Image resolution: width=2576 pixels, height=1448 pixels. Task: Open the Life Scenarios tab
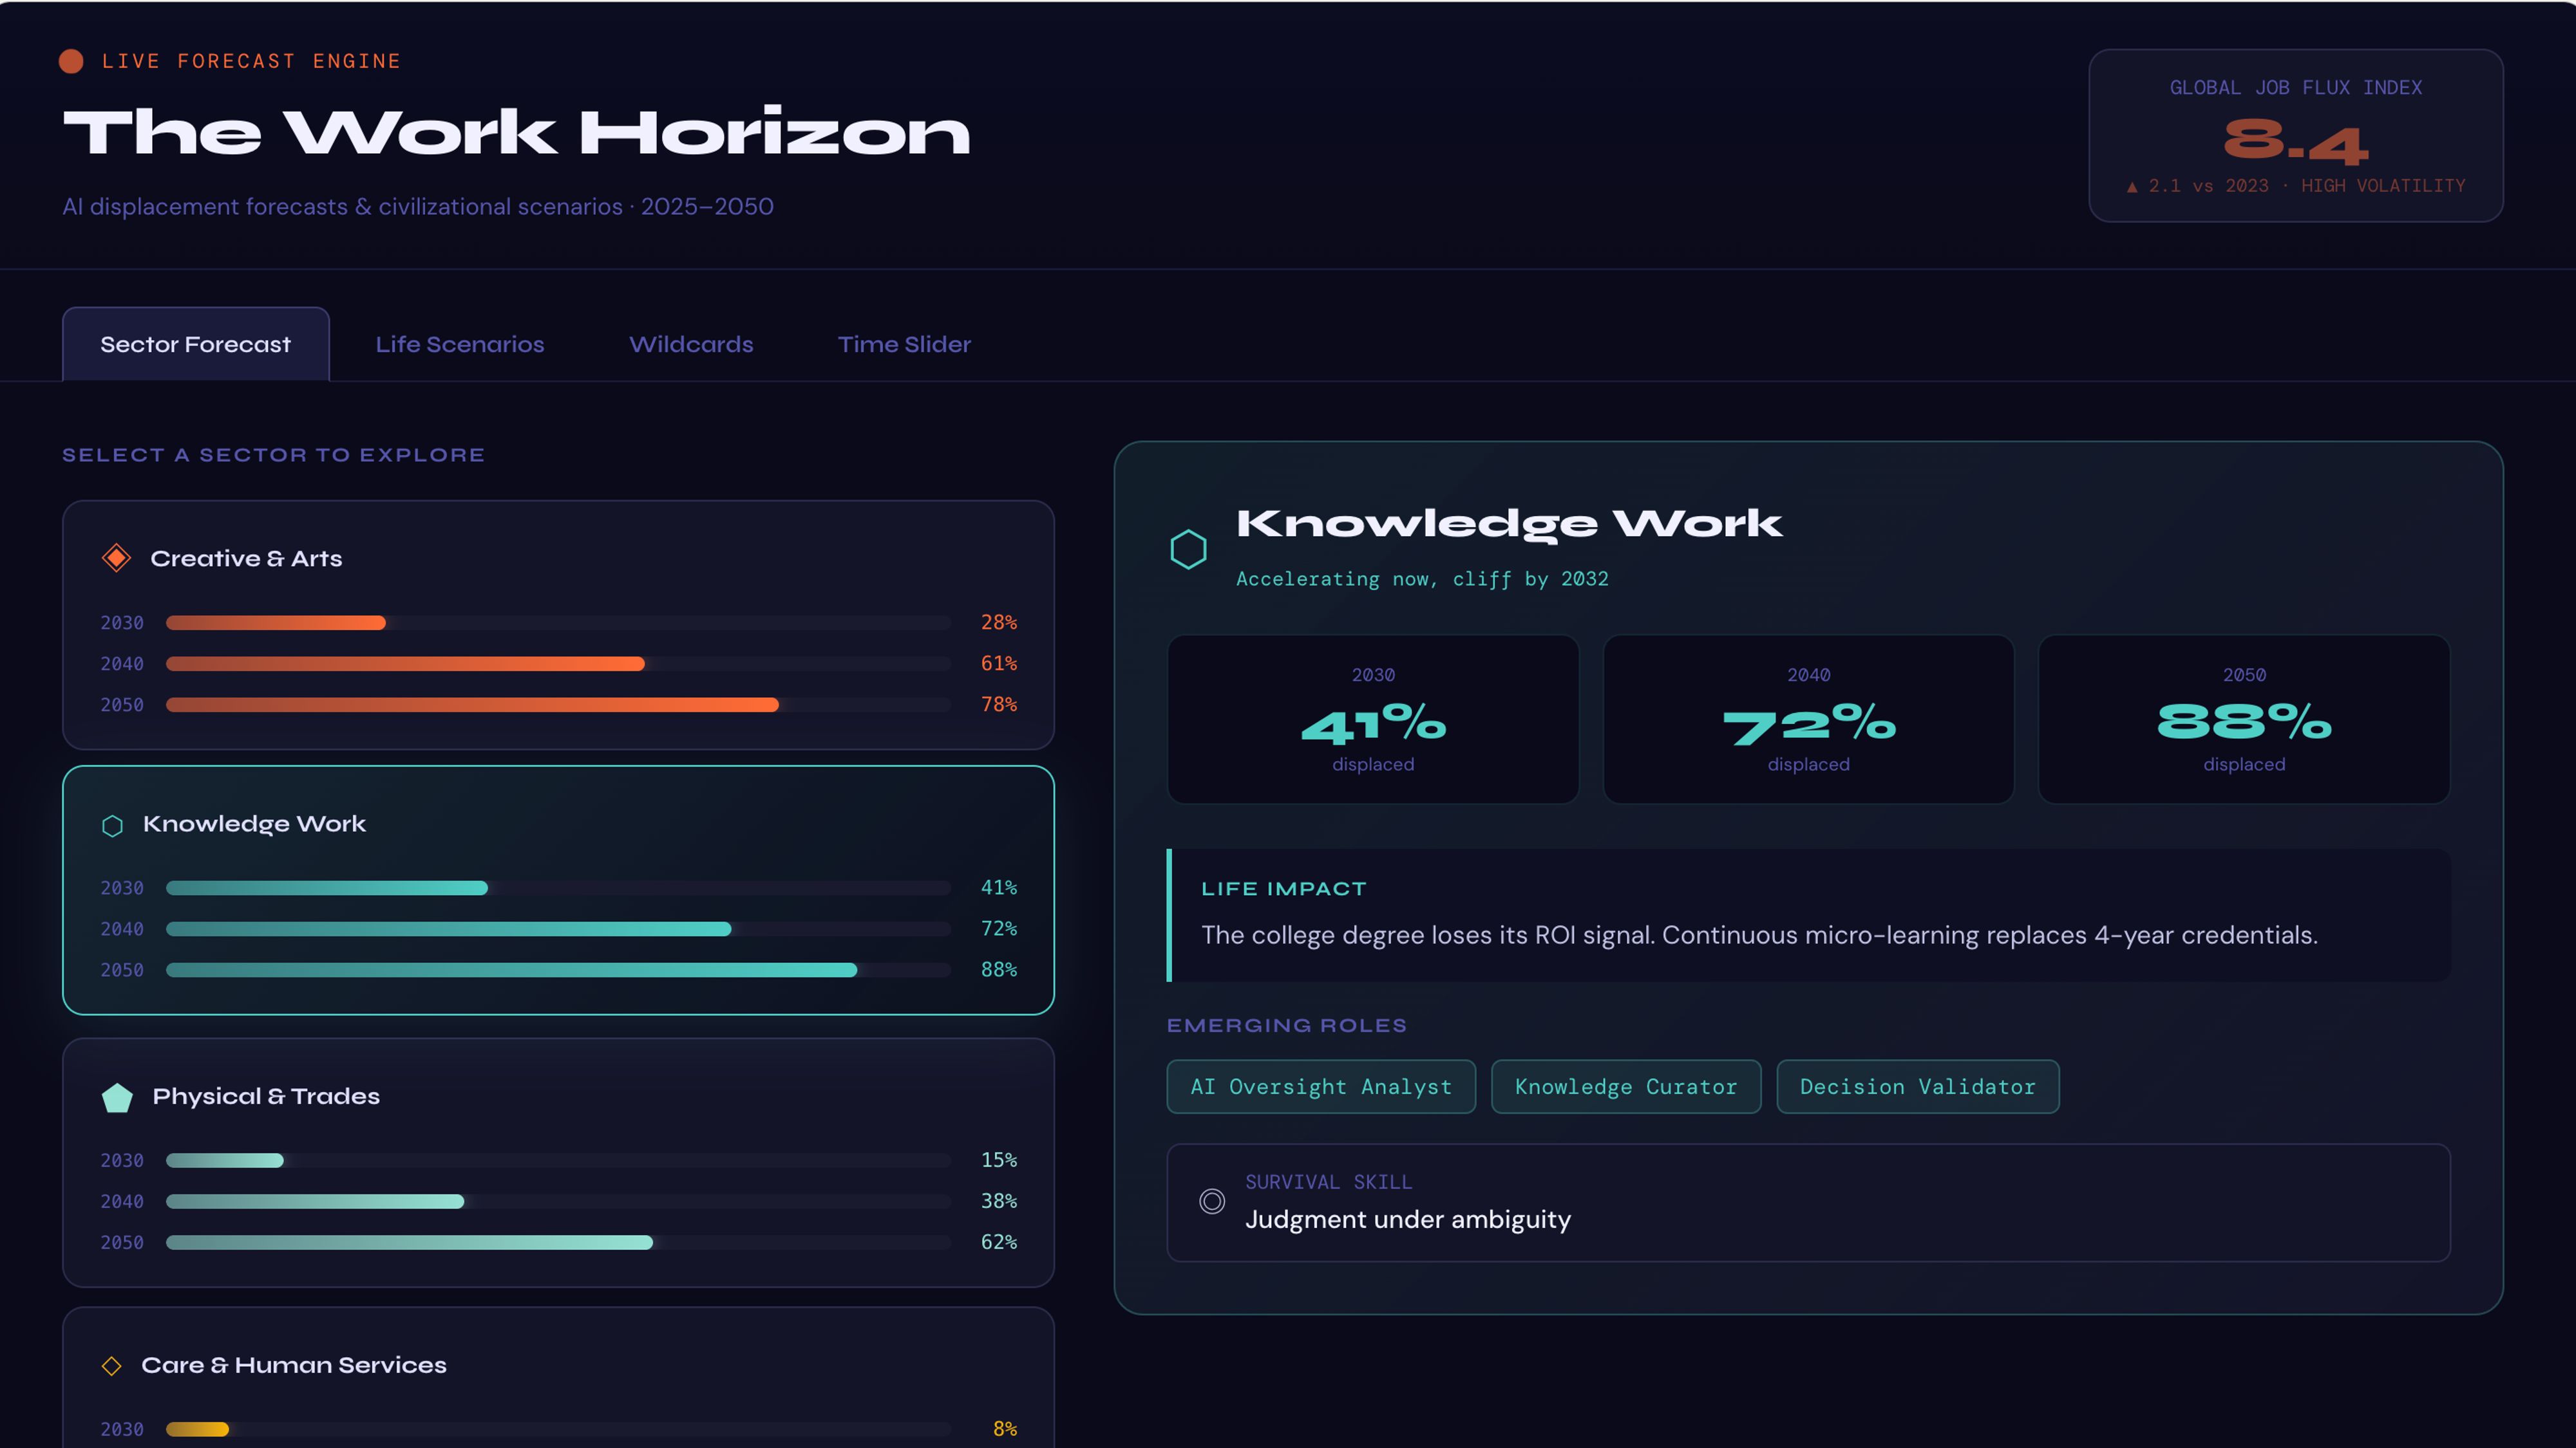click(x=459, y=345)
